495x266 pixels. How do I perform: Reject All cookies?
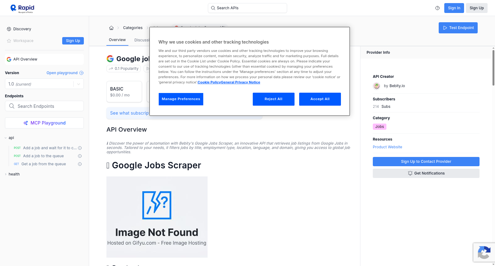(x=273, y=99)
